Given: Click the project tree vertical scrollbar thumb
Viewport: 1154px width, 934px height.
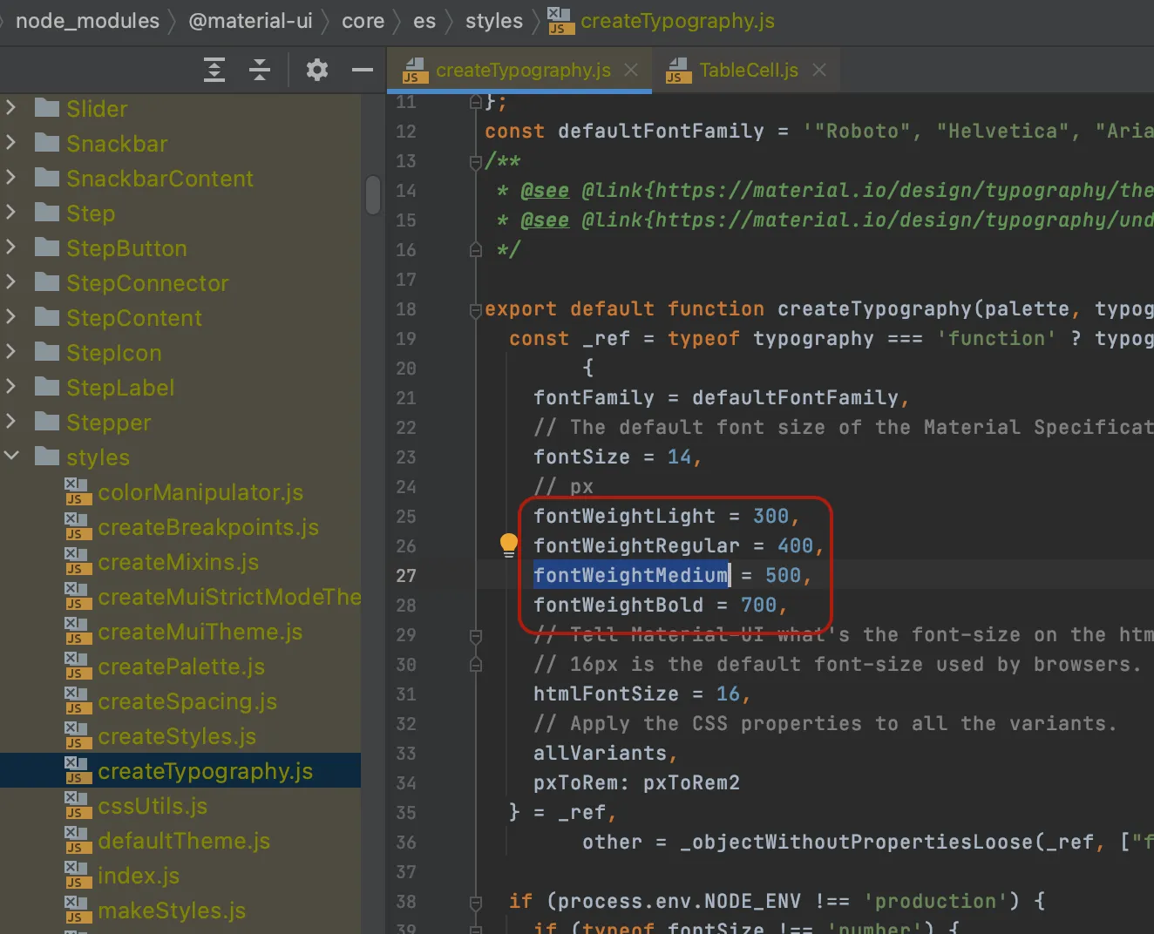Looking at the screenshot, I should tap(373, 194).
